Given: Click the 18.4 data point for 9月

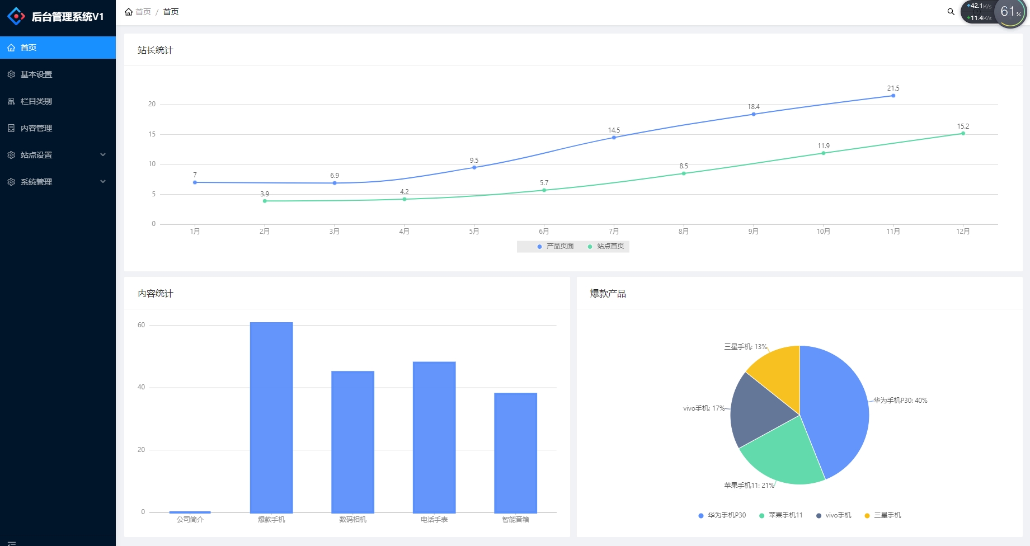Looking at the screenshot, I should [x=754, y=114].
